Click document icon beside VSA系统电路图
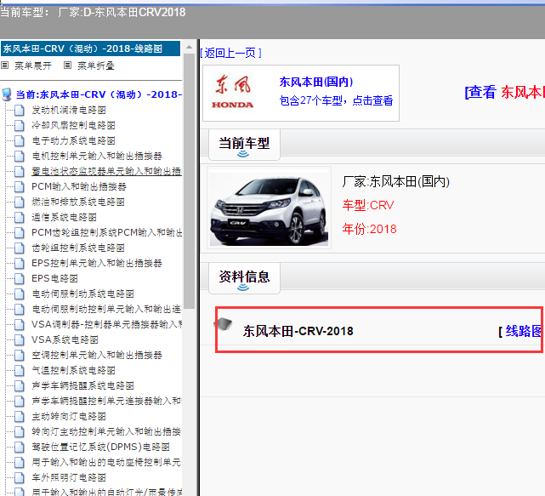Screen dimensions: 545x496 coord(20,339)
